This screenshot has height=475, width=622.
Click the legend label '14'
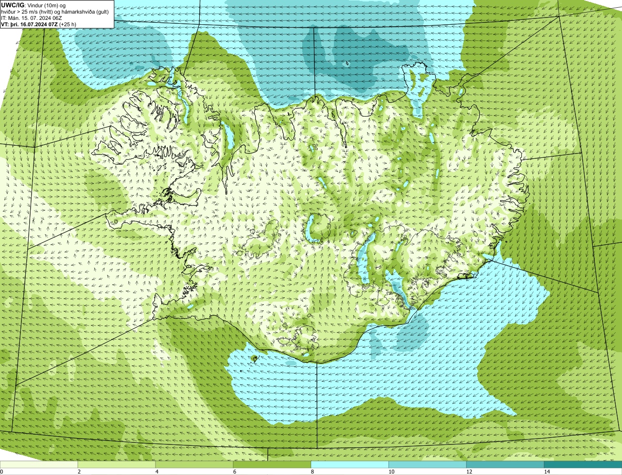pyautogui.click(x=547, y=472)
